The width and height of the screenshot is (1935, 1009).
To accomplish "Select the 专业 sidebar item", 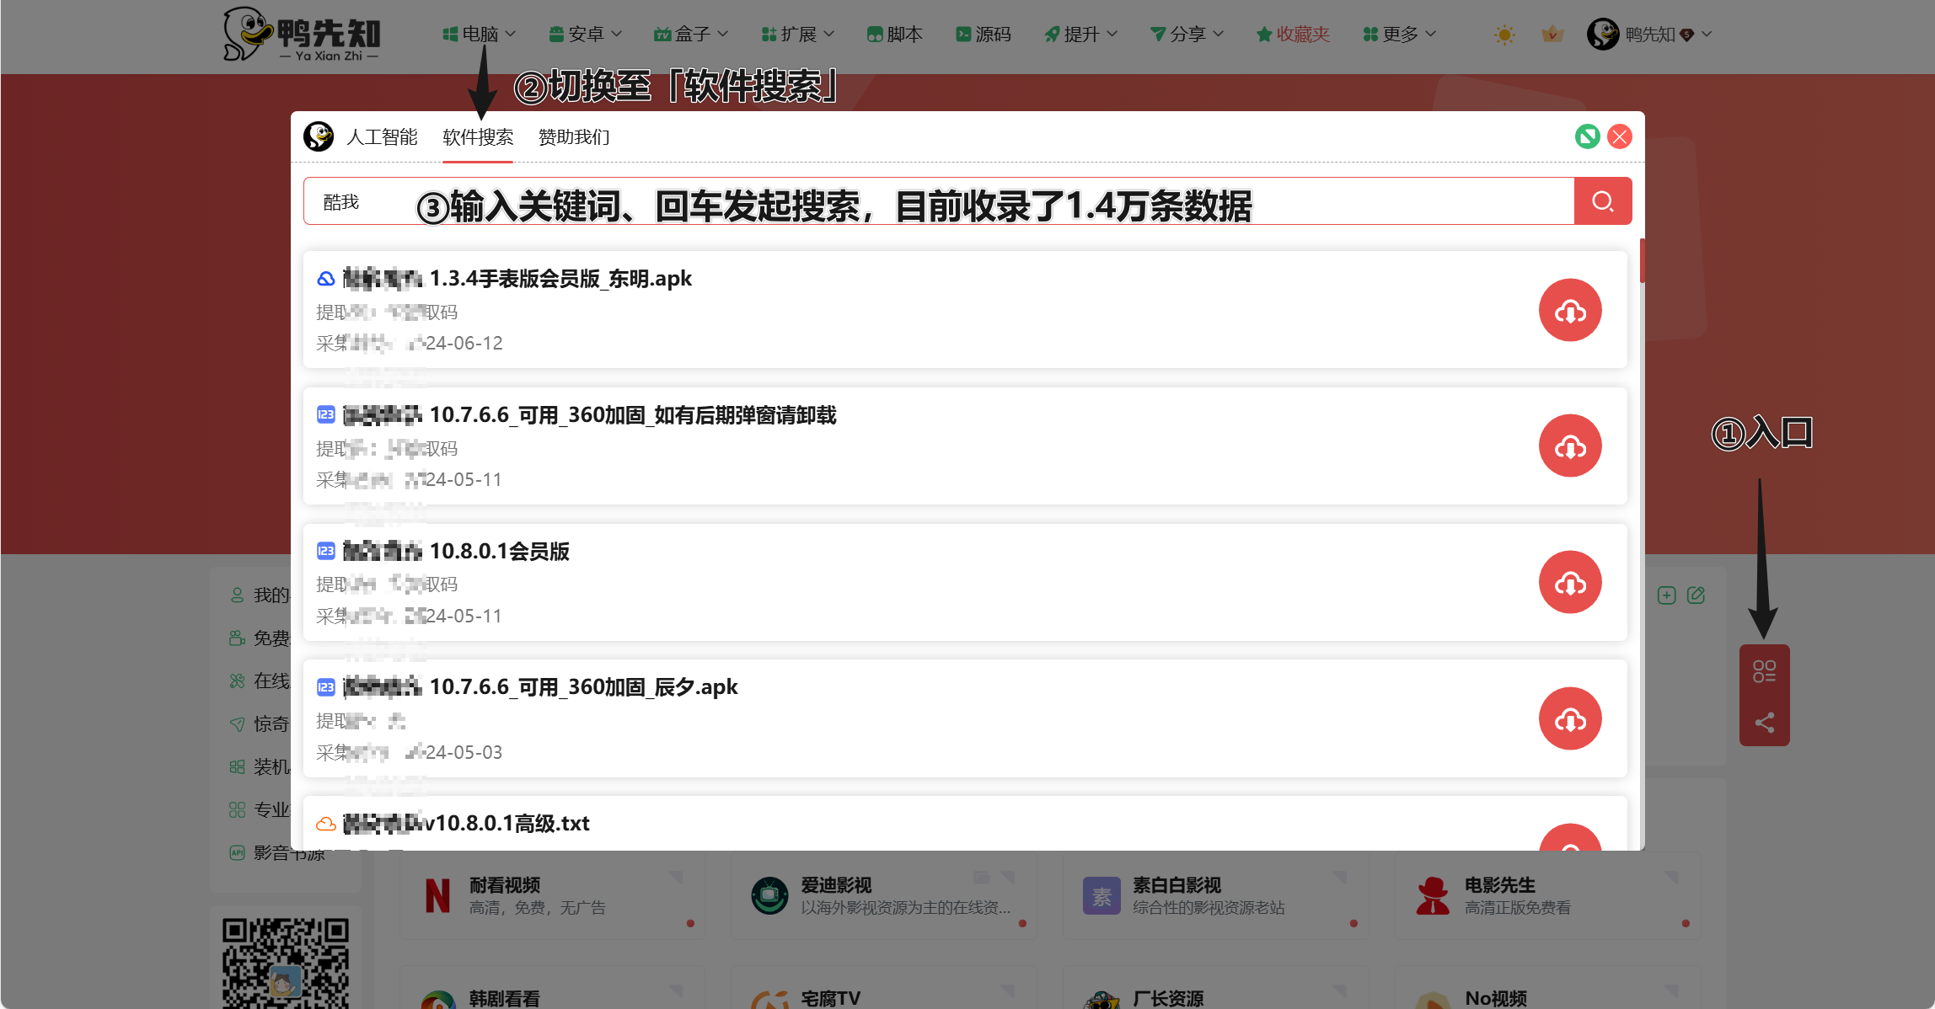I will coord(260,810).
